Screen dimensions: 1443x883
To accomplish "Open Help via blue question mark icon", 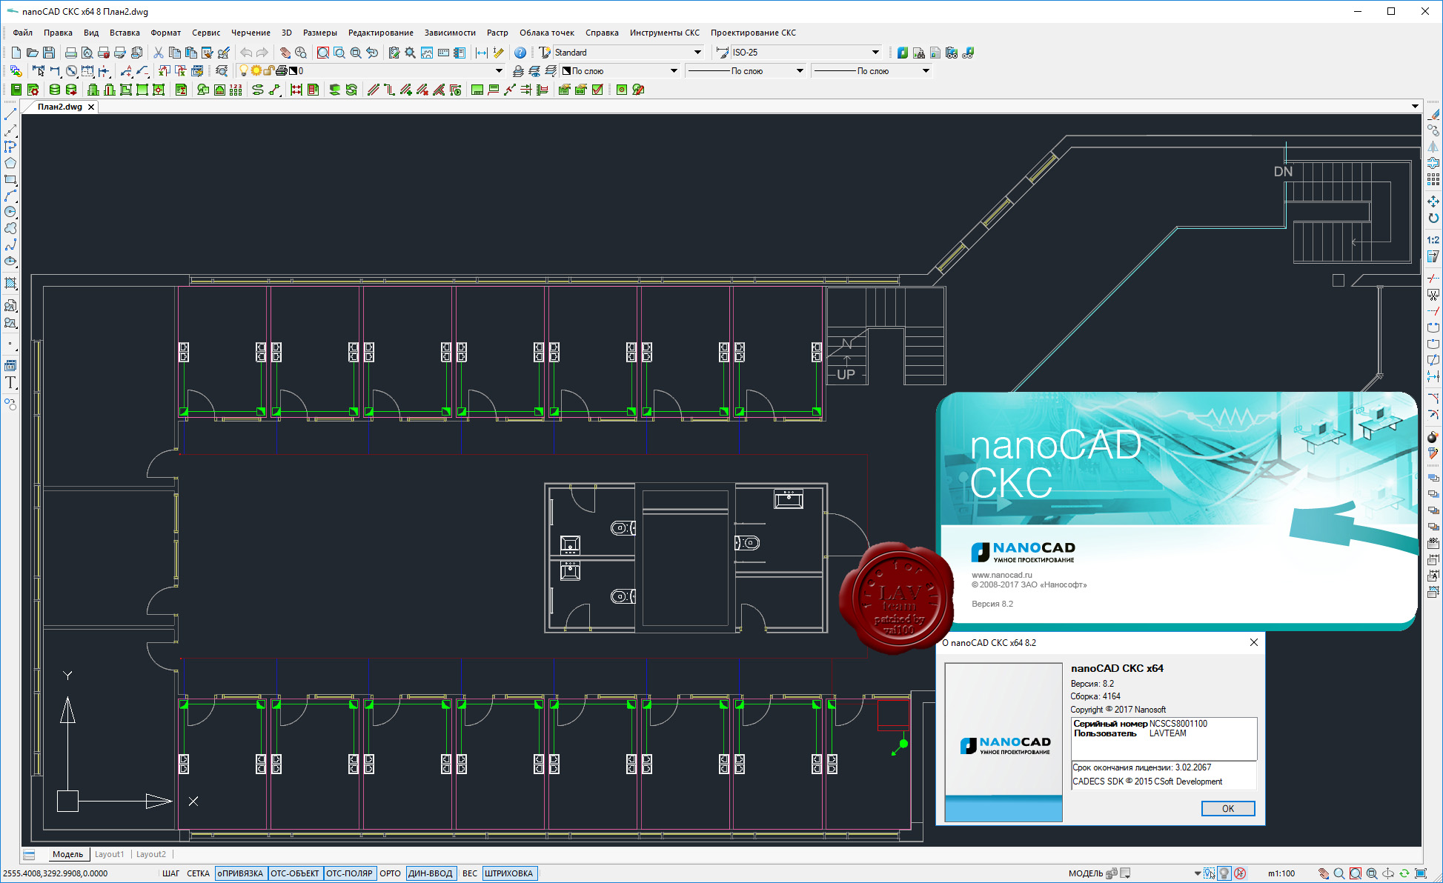I will [x=520, y=53].
